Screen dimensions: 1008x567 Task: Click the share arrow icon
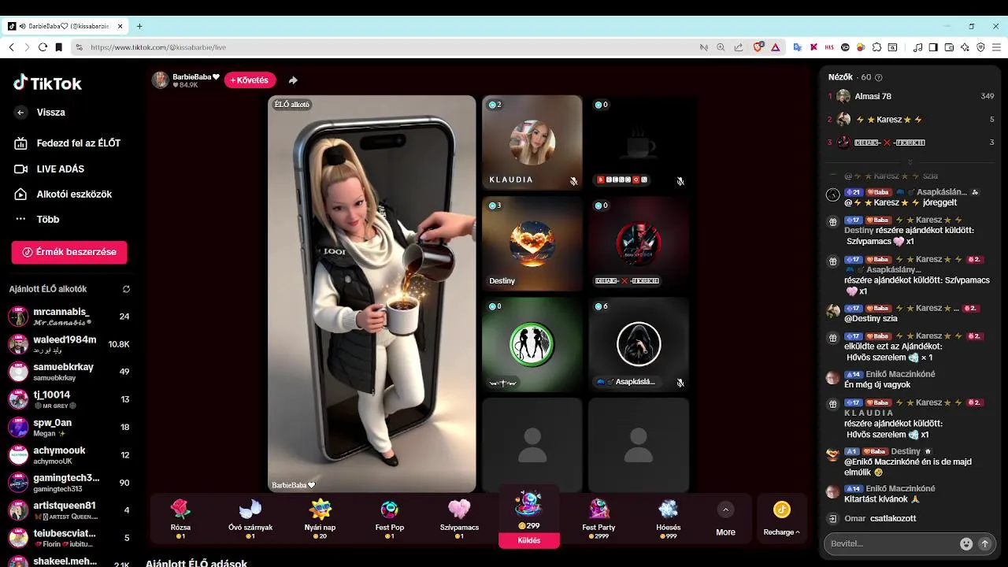[x=293, y=80]
